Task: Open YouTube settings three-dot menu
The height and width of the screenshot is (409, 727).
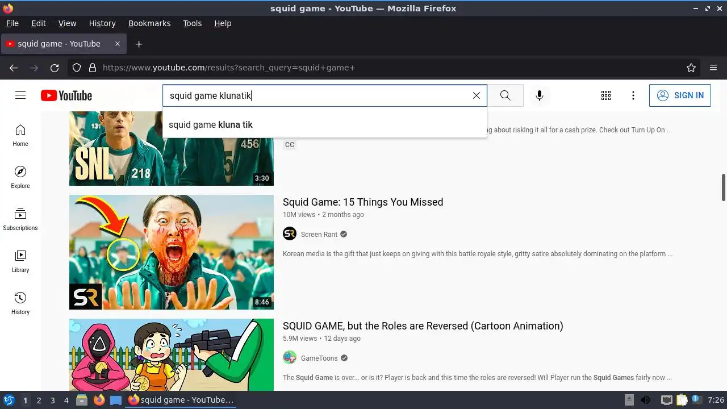Action: 633,95
